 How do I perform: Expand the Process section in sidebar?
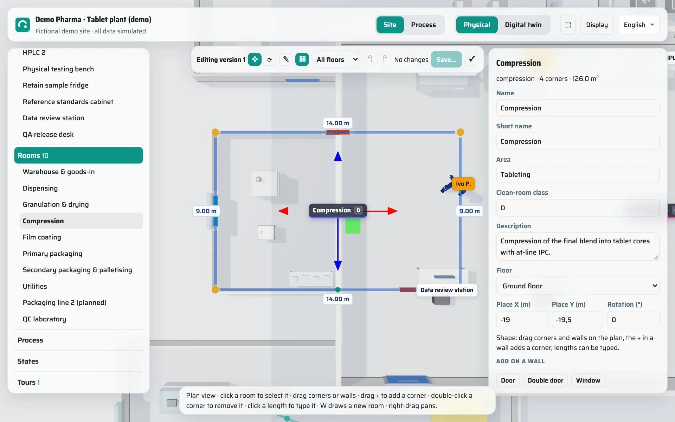pos(78,340)
